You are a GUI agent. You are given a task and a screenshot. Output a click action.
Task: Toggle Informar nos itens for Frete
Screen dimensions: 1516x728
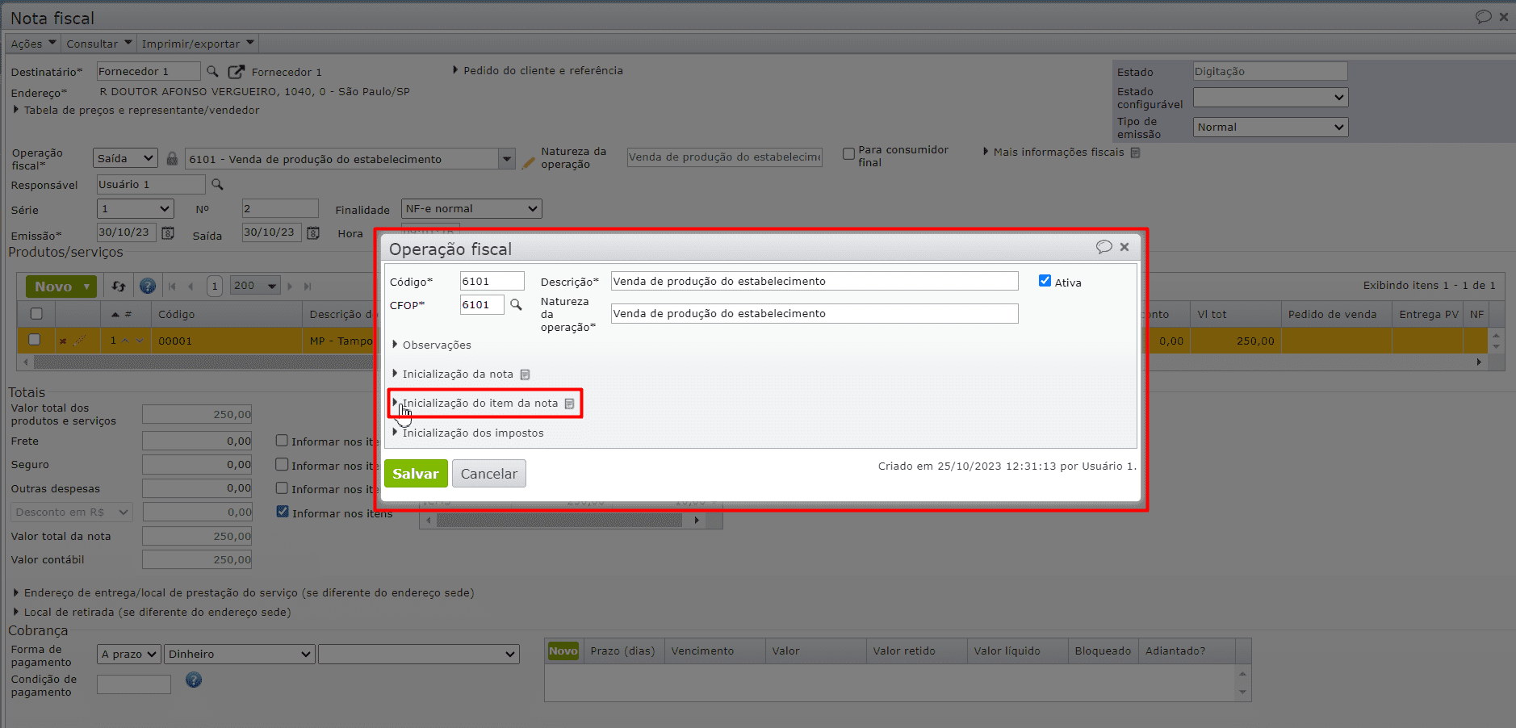pos(282,441)
